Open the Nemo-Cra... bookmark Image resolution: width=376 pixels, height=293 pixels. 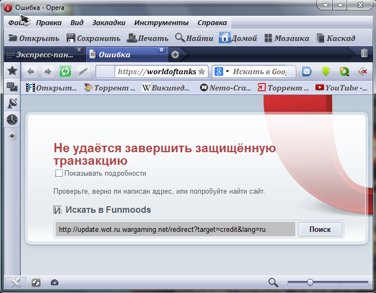coord(225,88)
